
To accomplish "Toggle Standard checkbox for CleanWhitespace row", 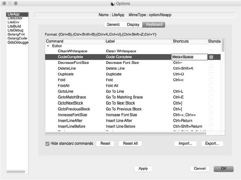I will (x=211, y=51).
